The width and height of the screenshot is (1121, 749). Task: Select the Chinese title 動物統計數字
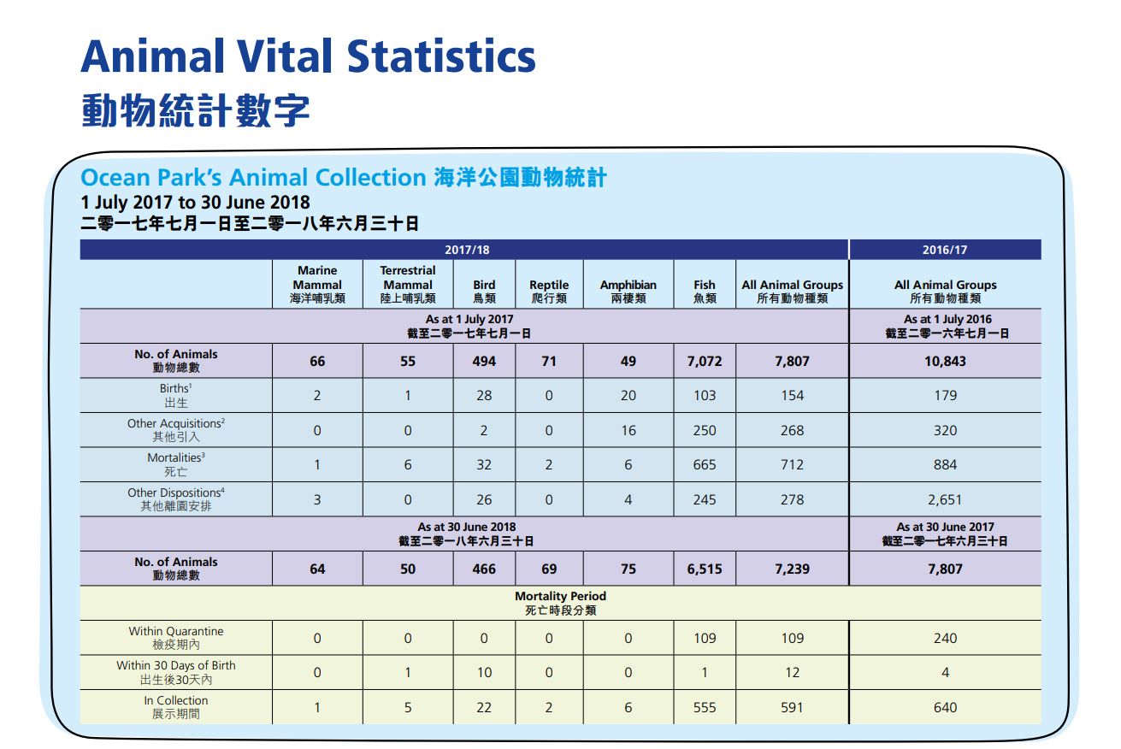click(195, 112)
